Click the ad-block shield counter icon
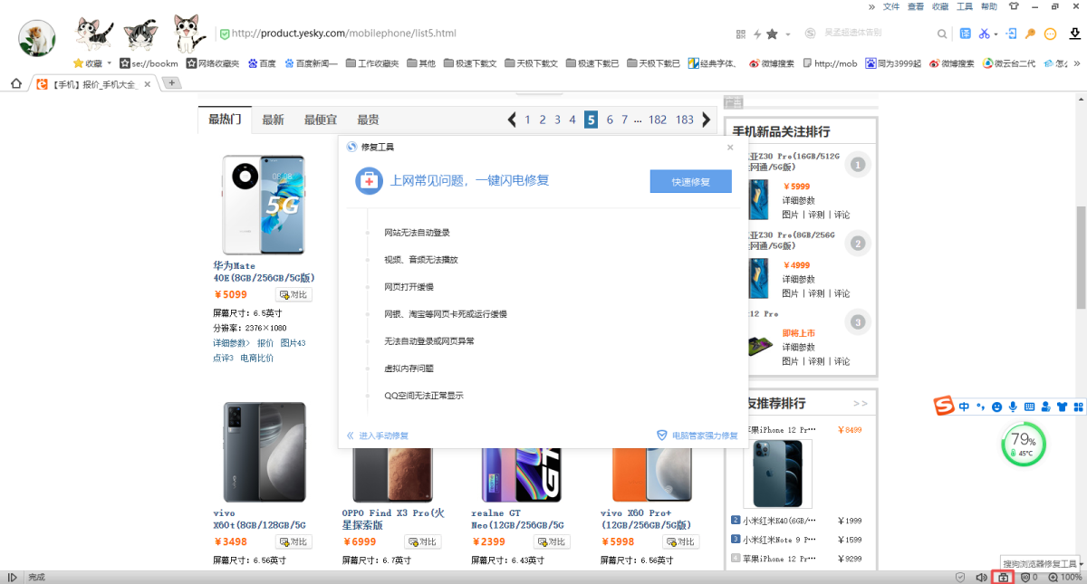Viewport: 1087px width, 584px height. point(1029,577)
